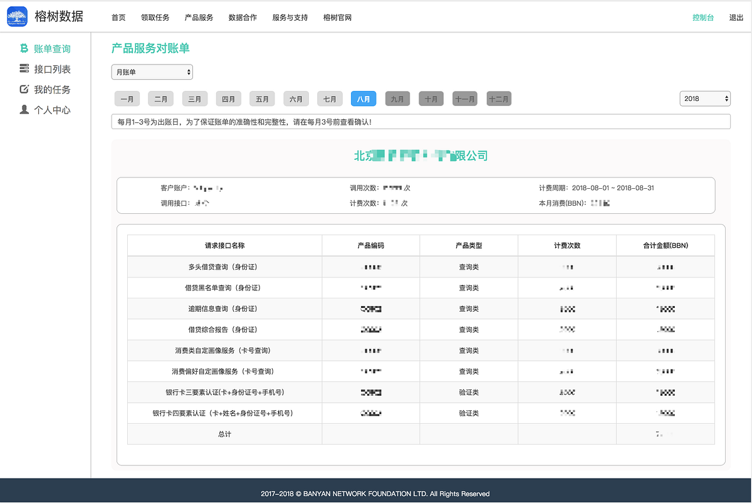752x503 pixels.
Task: Click the 产品类型 column header
Action: 469,245
